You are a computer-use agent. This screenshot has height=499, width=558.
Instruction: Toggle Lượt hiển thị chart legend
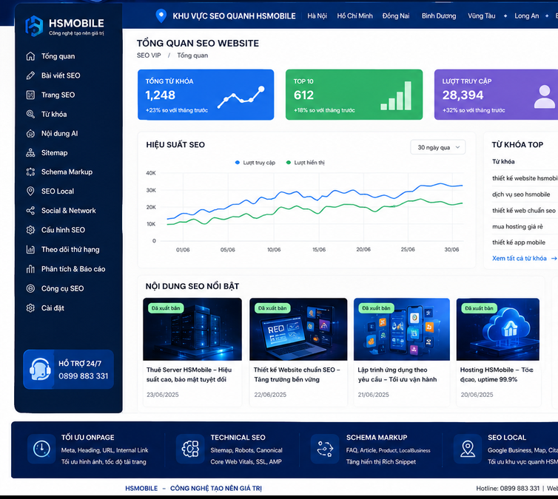[306, 163]
